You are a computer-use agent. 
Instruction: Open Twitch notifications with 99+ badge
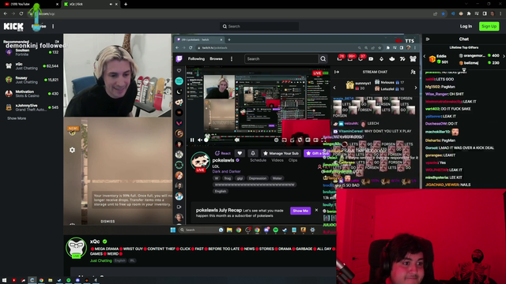[x=351, y=58]
